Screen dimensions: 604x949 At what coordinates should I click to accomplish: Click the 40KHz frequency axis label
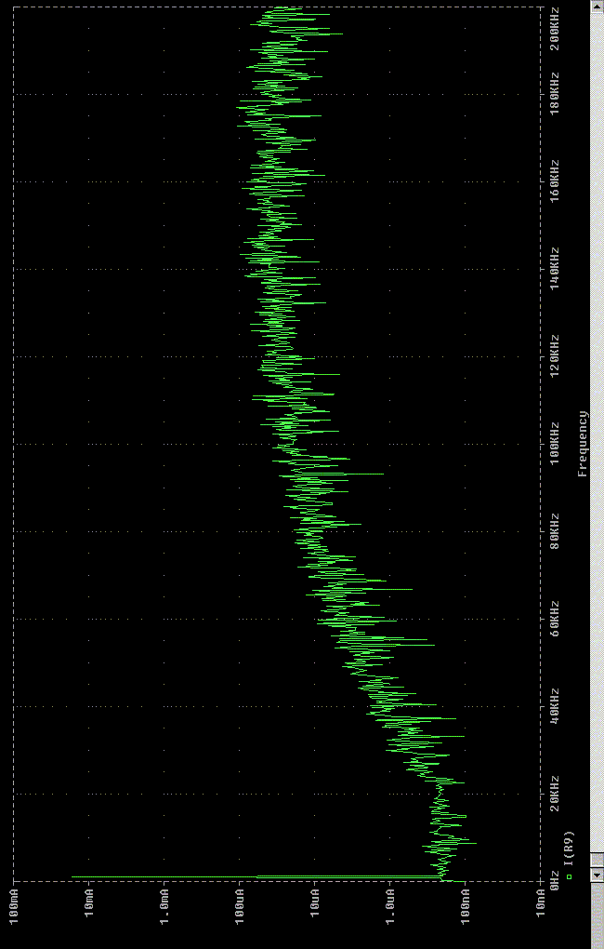tap(555, 705)
